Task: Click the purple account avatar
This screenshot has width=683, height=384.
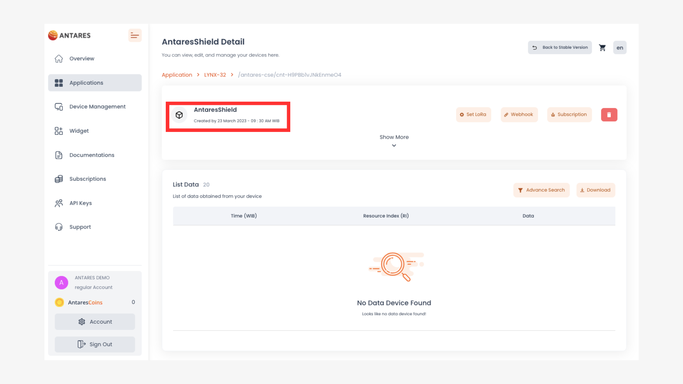Action: (x=62, y=283)
